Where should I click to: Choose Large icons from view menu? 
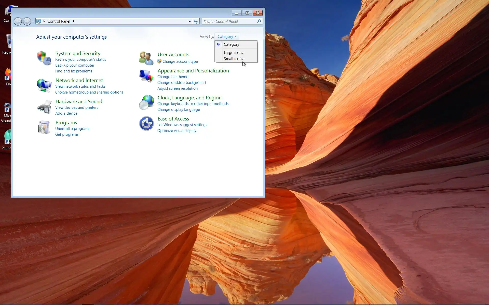(x=233, y=53)
